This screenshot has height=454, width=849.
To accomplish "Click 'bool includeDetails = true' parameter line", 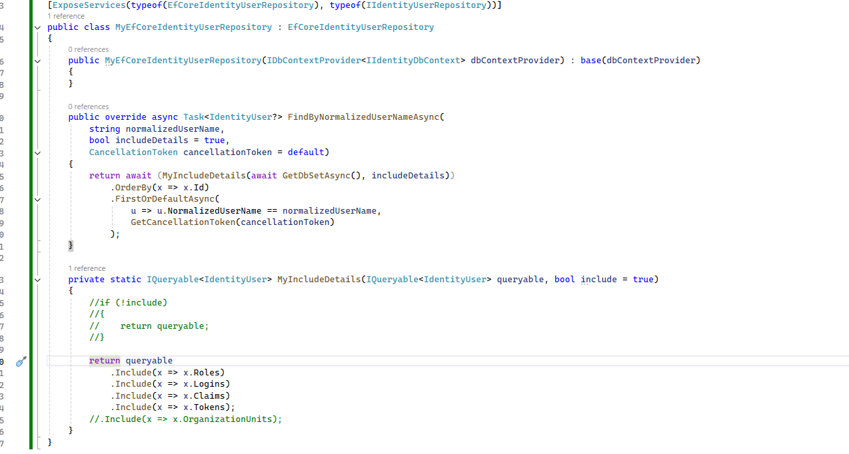I will click(159, 140).
